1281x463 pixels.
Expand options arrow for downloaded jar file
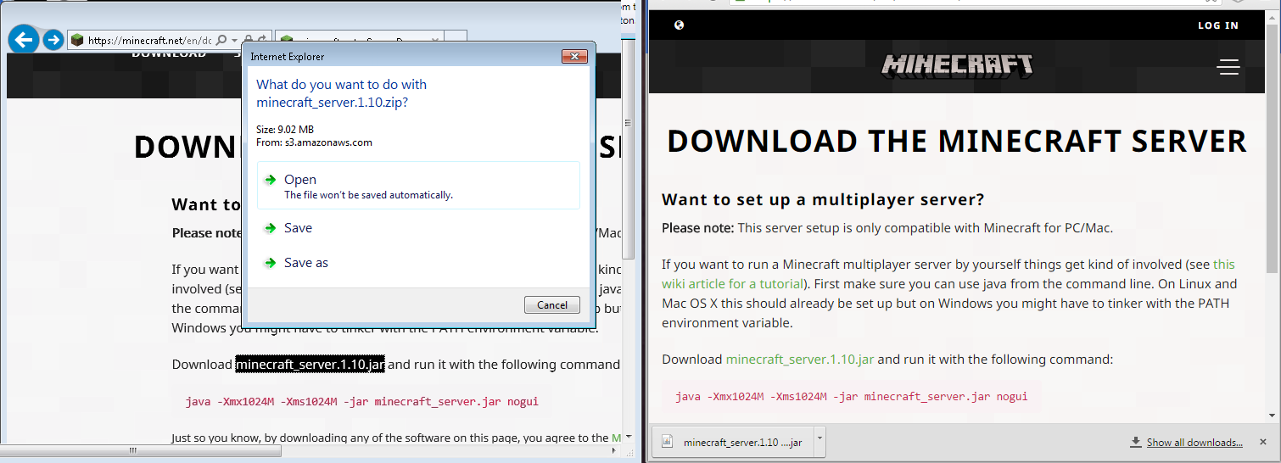(819, 442)
